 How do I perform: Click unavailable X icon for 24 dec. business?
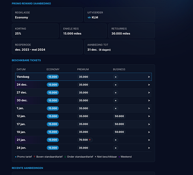[116, 85]
